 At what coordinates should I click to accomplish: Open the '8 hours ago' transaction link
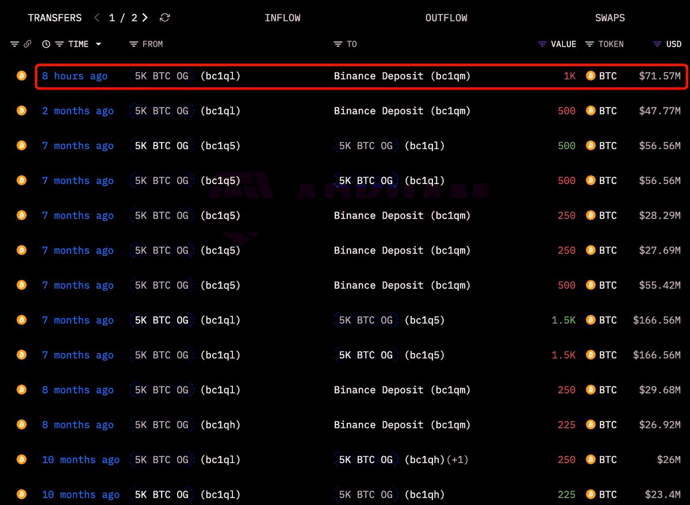coord(75,76)
